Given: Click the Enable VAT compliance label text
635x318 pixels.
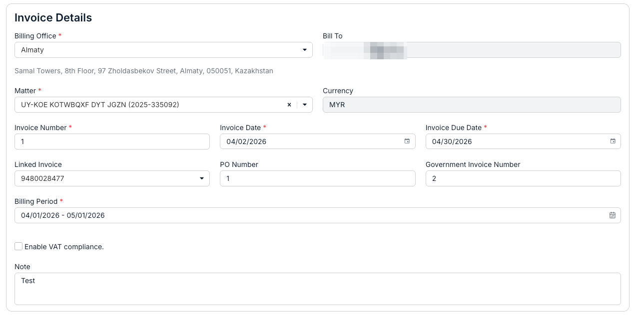Looking at the screenshot, I should (x=64, y=247).
